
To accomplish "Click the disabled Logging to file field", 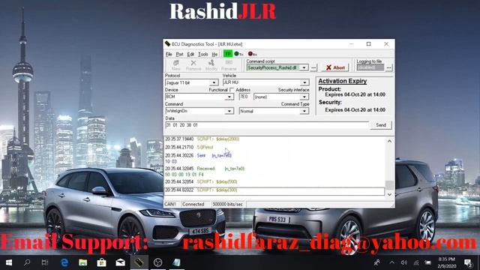I will pyautogui.click(x=370, y=67).
